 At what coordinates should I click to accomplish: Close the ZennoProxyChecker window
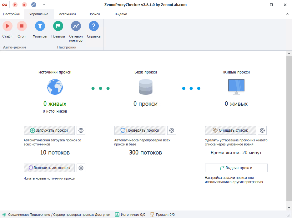[285, 5]
